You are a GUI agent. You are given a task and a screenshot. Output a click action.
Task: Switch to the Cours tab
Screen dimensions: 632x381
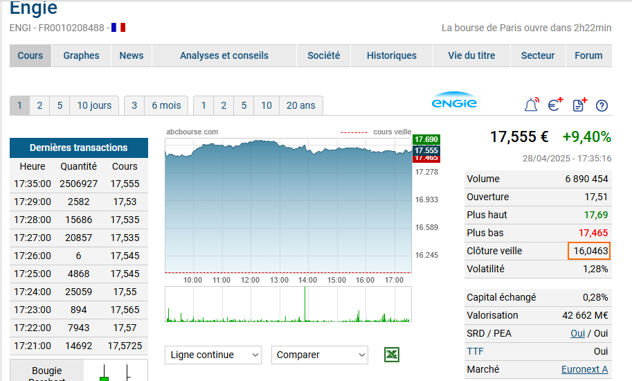(x=30, y=55)
